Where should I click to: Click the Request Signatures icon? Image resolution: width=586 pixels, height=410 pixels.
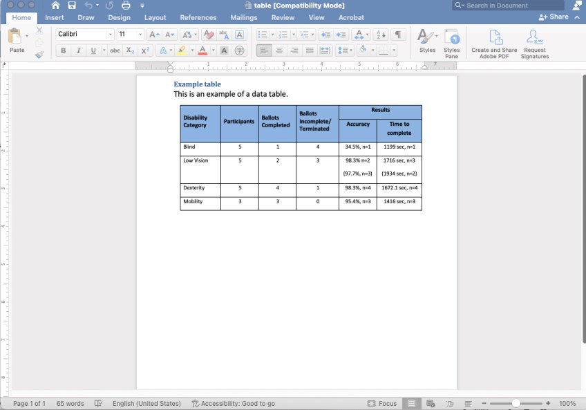tap(534, 43)
